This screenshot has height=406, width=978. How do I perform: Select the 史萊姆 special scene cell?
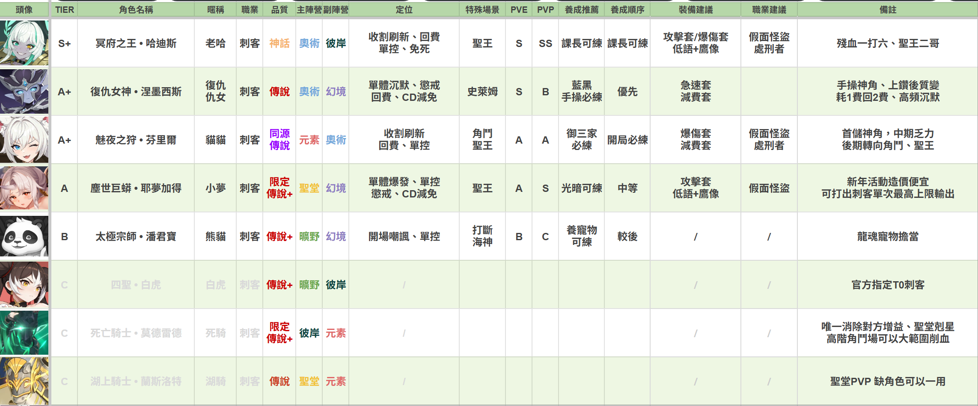click(482, 91)
